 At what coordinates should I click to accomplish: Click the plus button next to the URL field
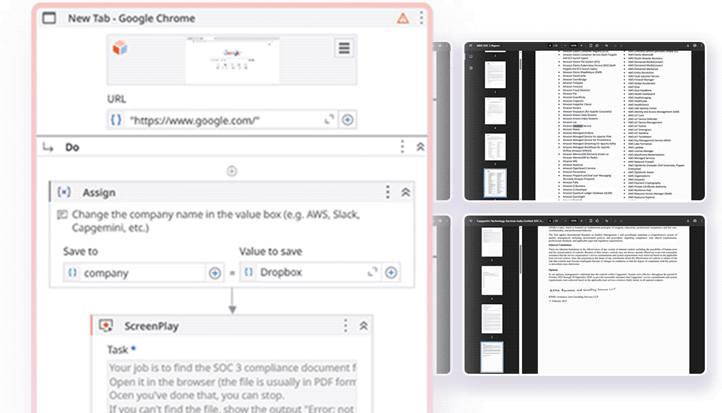348,120
